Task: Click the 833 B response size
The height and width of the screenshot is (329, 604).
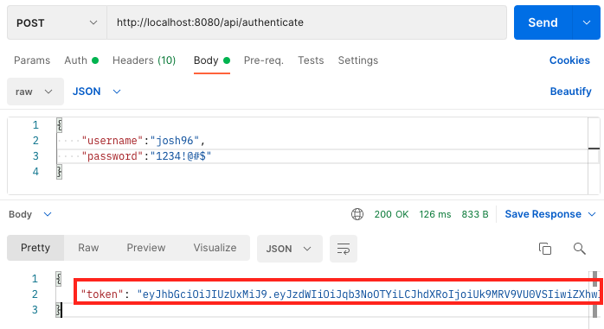Action: tap(475, 214)
